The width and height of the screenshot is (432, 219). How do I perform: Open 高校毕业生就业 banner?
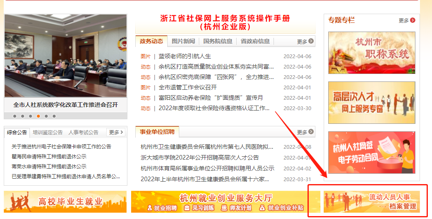click(65, 202)
